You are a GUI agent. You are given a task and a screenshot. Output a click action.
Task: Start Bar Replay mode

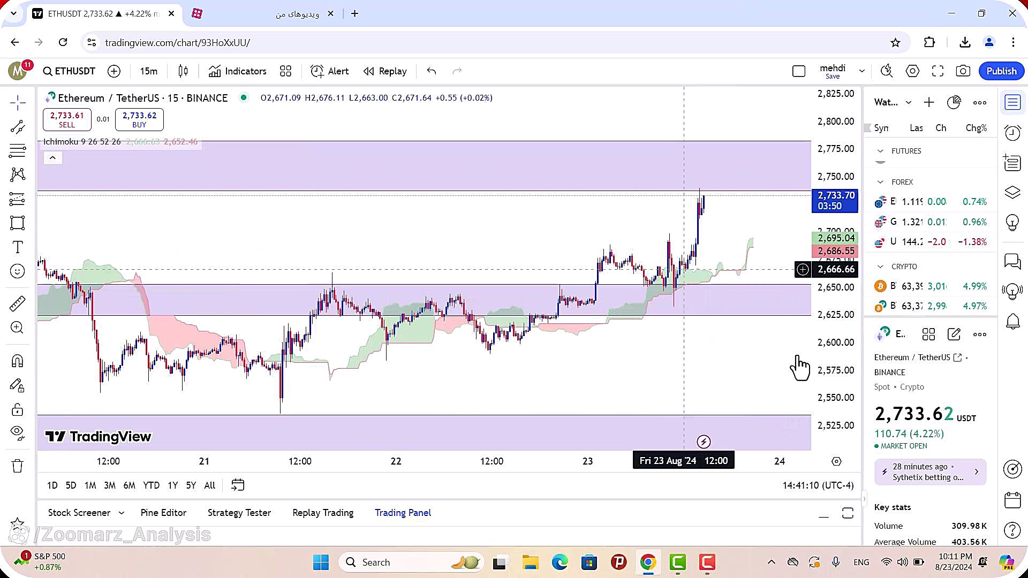[385, 71]
